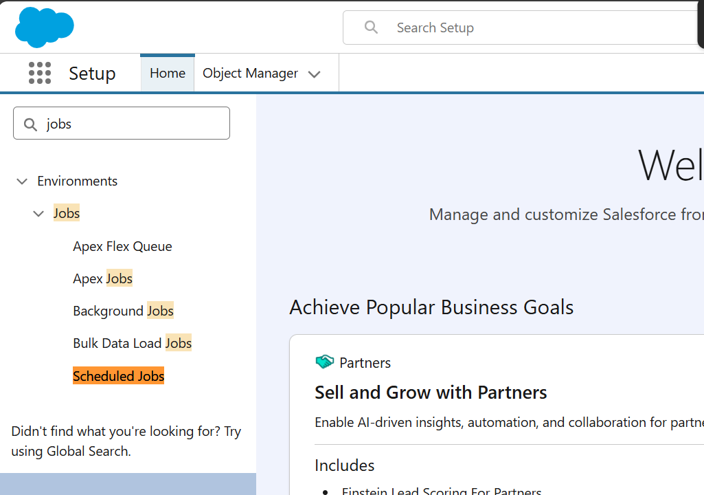Switch to the Home tab
The height and width of the screenshot is (495, 704).
tap(168, 74)
